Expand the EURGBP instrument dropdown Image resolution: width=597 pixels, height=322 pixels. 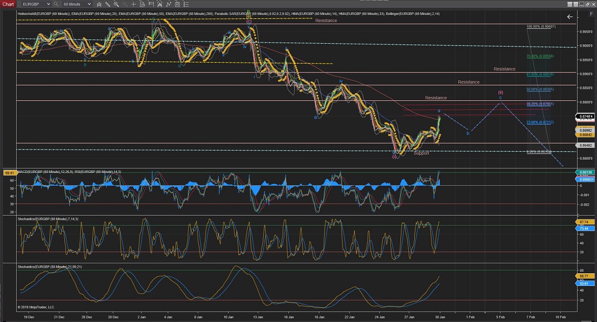pos(48,4)
